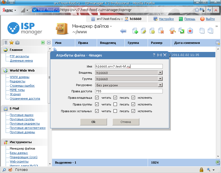Viewport: 221px width, 173px height.
Task: Click the table settings icon at header
Action: click(x=217, y=43)
